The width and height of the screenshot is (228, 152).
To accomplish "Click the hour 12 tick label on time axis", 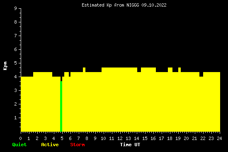I will 120,138.
